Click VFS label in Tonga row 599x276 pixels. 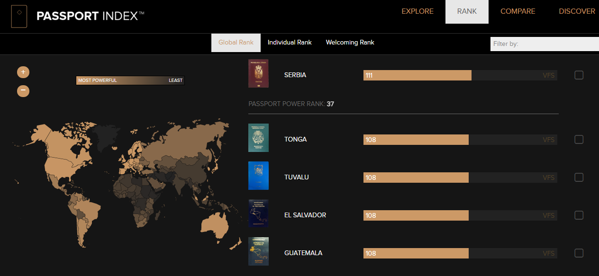(548, 140)
